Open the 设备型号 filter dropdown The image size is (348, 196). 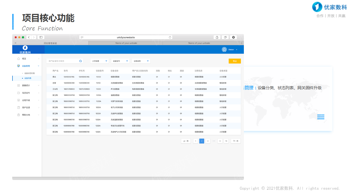point(120,61)
